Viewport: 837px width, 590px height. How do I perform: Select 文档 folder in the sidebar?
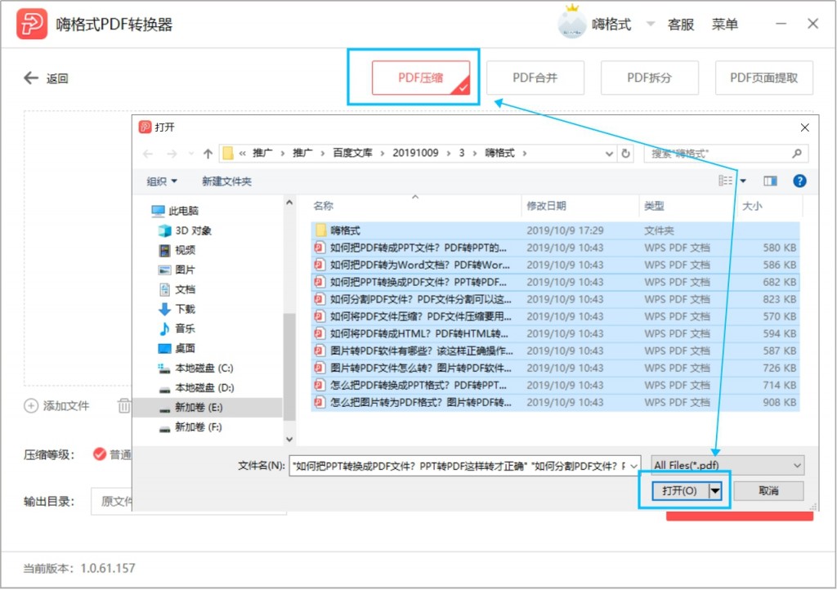(177, 289)
